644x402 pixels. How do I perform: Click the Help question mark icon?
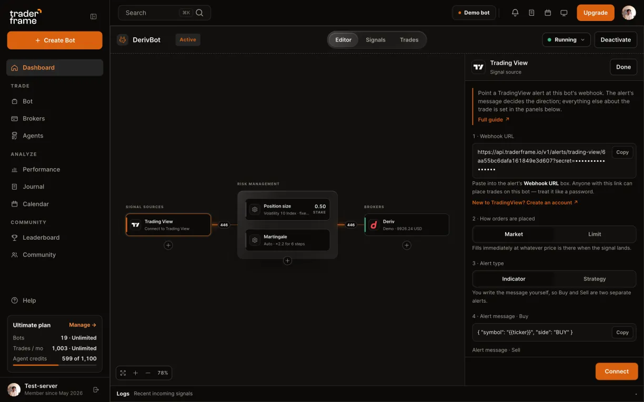click(x=15, y=301)
